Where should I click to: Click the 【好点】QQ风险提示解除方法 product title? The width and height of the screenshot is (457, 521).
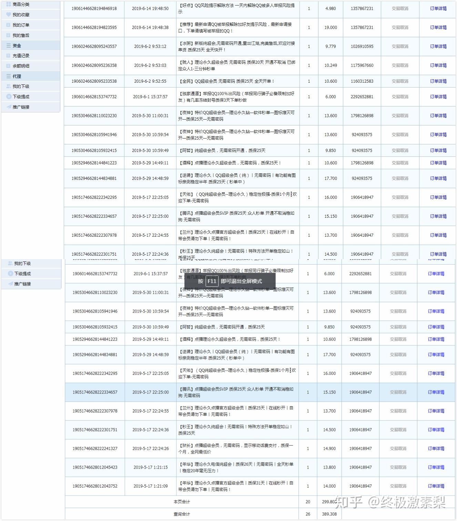[236, 9]
